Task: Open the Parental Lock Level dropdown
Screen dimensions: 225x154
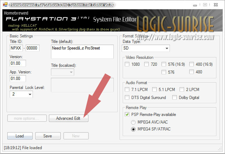Action: click(21, 94)
